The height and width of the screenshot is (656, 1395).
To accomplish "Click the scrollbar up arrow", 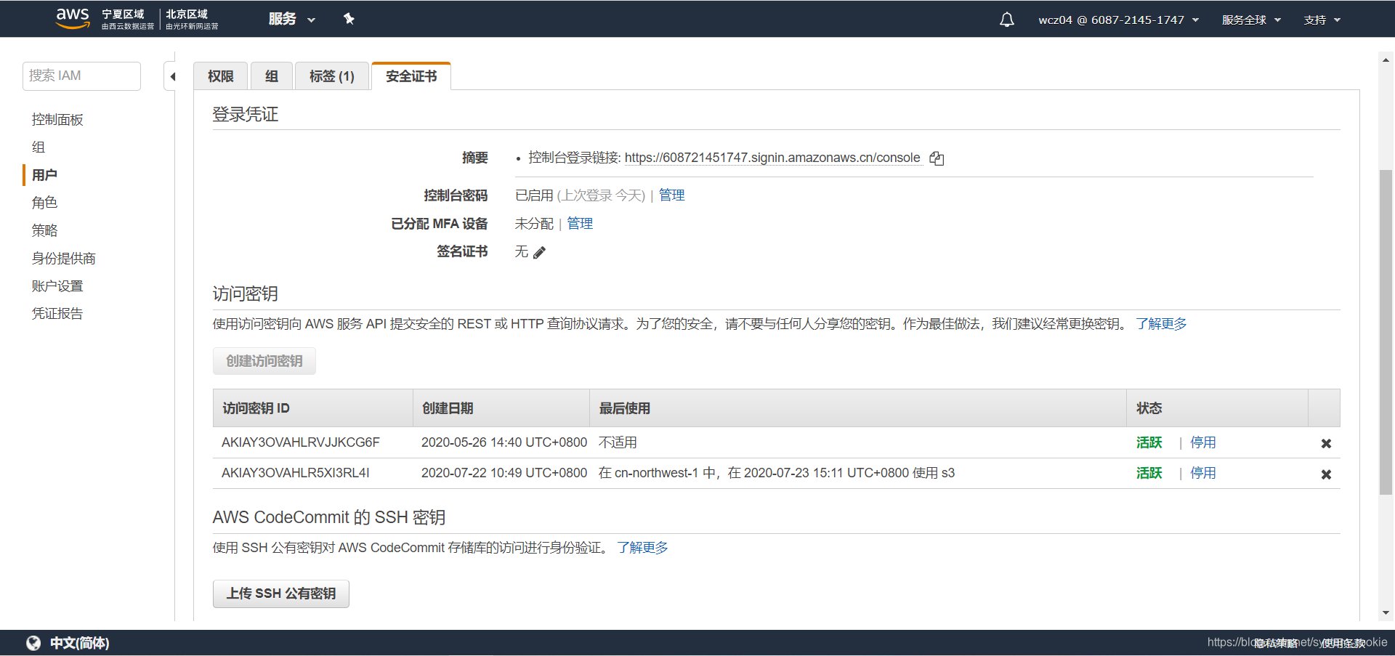I will 1386,60.
